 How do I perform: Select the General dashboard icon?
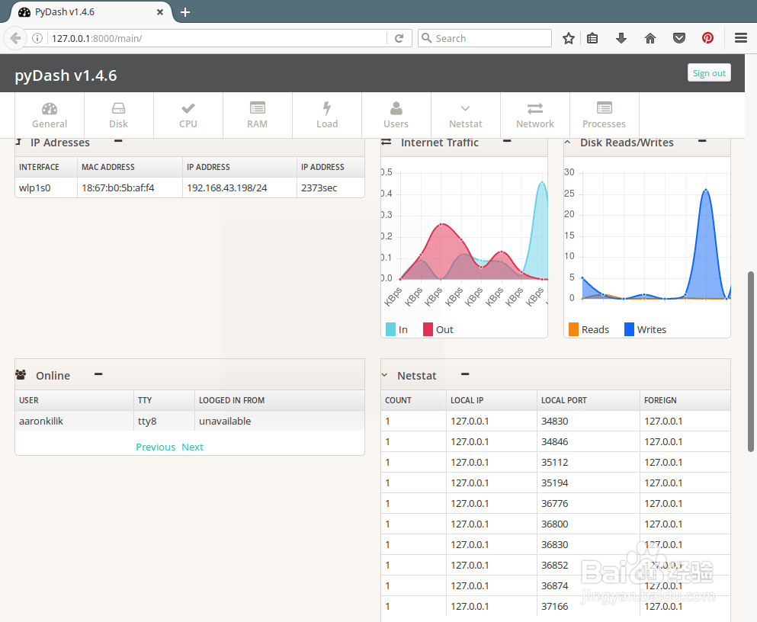49,110
